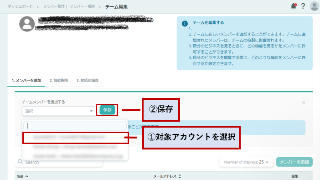The image size is (320, 180).
Task: Open the user account avatar menu
Action: point(314,6)
